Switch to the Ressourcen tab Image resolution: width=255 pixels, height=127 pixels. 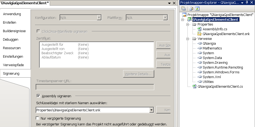(x=12, y=48)
